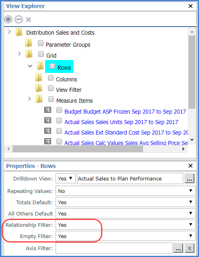Click the measure icon beside Budget ASP Frozen
The height and width of the screenshot is (257, 199).
tap(48, 110)
